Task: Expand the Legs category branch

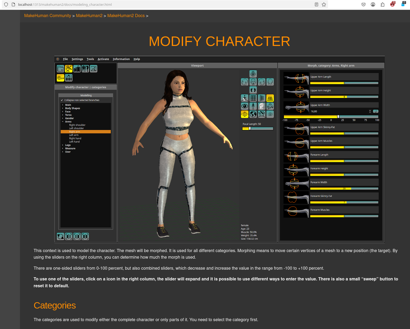Action: click(63, 145)
